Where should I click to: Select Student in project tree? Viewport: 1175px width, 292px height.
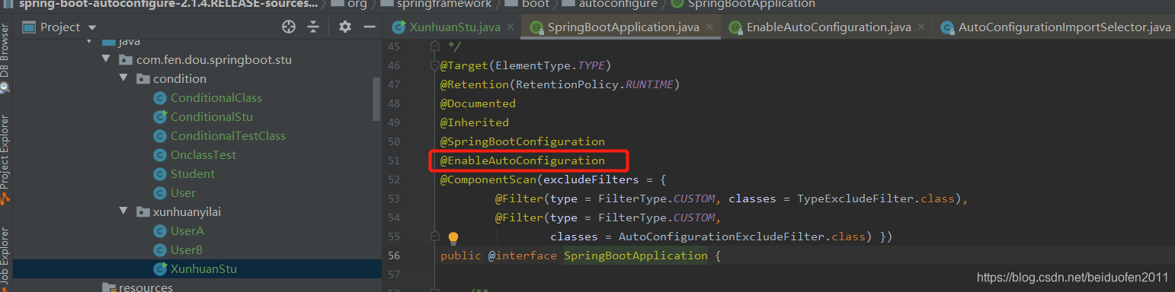tap(193, 174)
